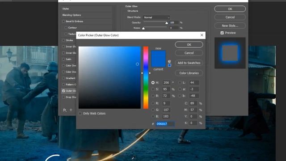
Task: Click the move effect up arrow icon
Action: pyautogui.click(x=71, y=110)
